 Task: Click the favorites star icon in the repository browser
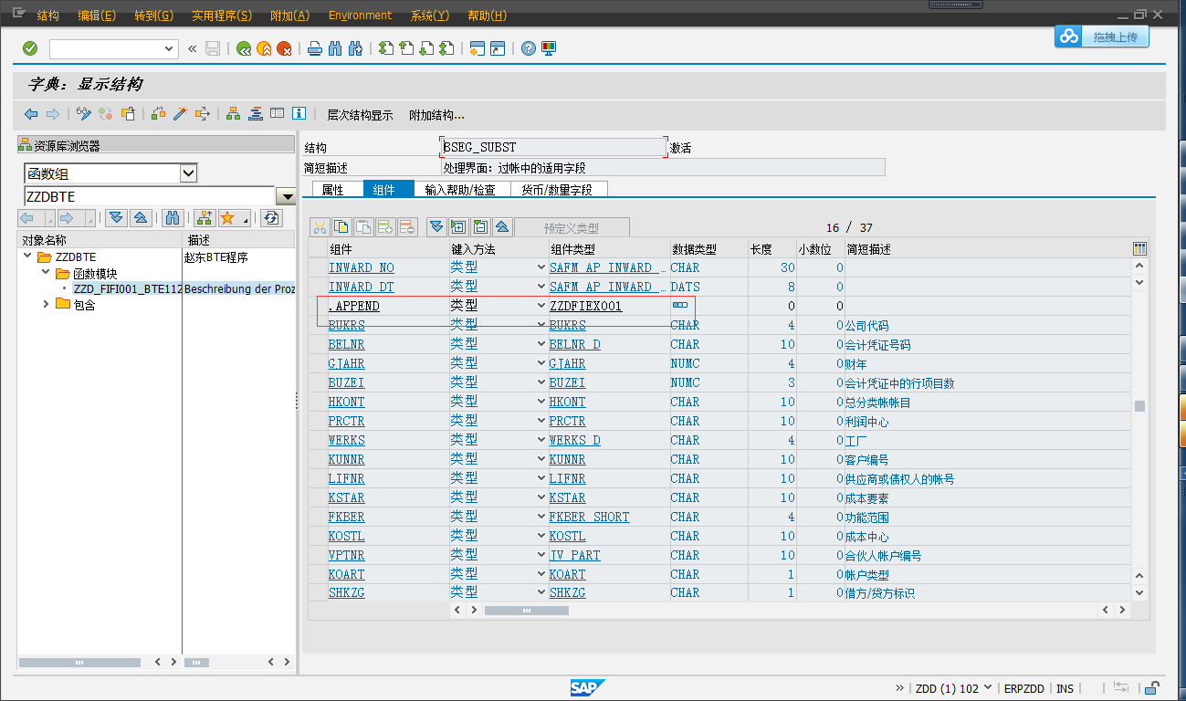pos(226,218)
